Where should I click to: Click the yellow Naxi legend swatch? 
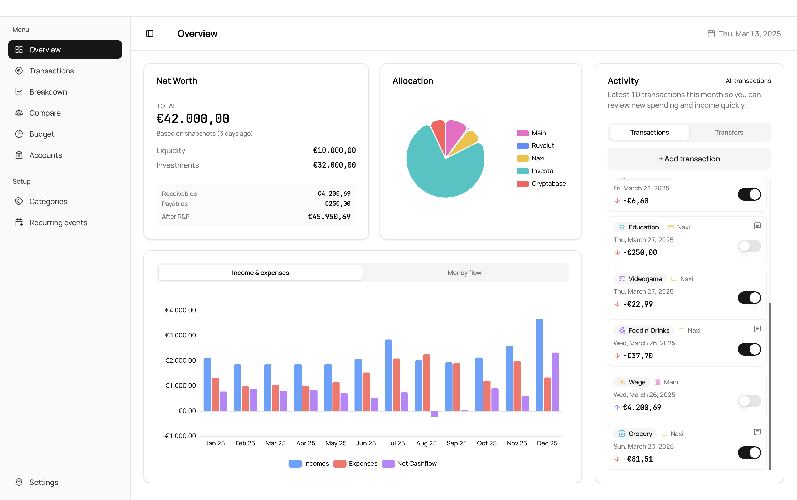522,158
